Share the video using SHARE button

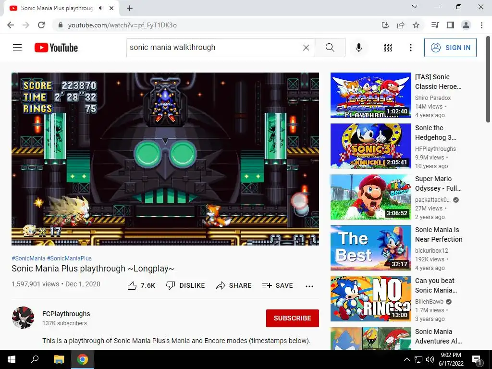pos(234,285)
